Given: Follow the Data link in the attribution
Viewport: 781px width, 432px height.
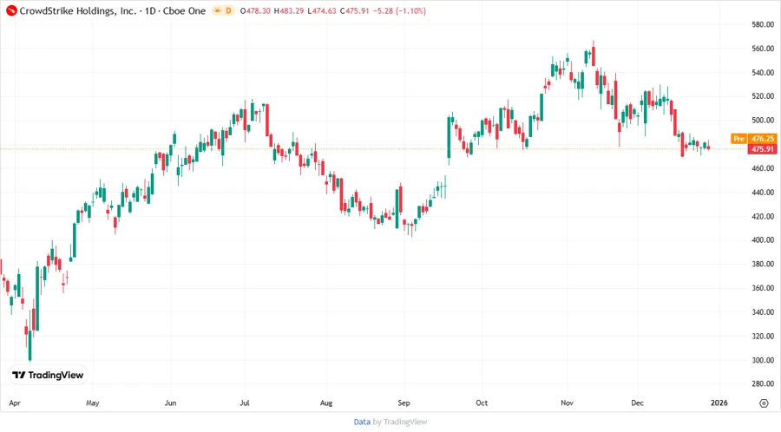Looking at the screenshot, I should 362,422.
